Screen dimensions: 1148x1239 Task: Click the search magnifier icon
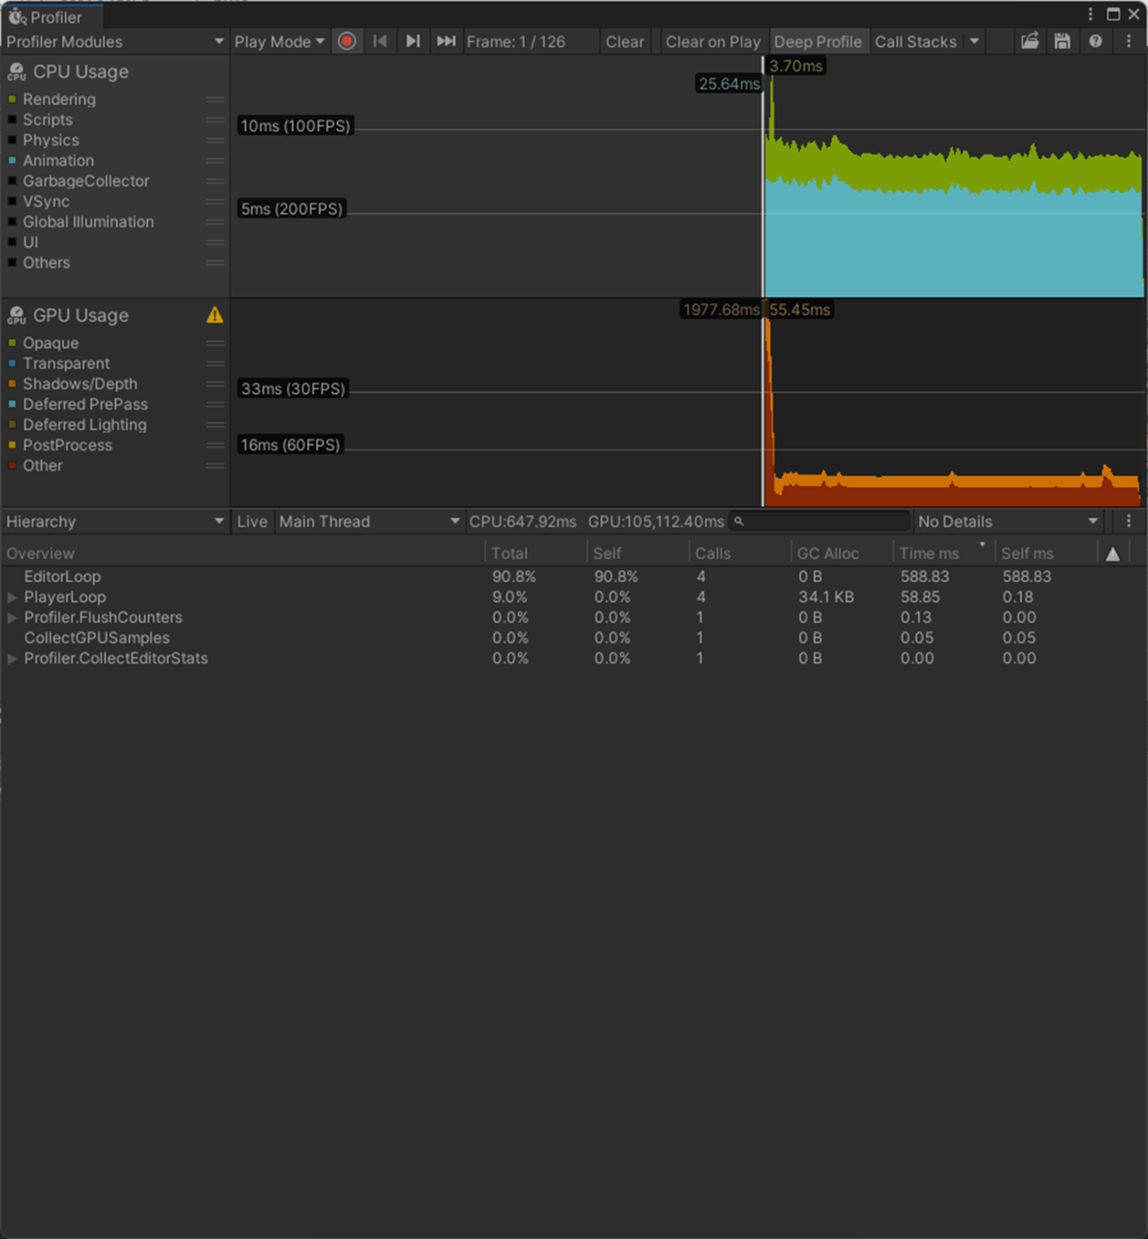tap(739, 521)
